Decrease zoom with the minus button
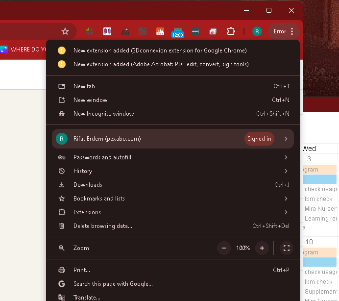This screenshot has height=301, width=339. (224, 248)
